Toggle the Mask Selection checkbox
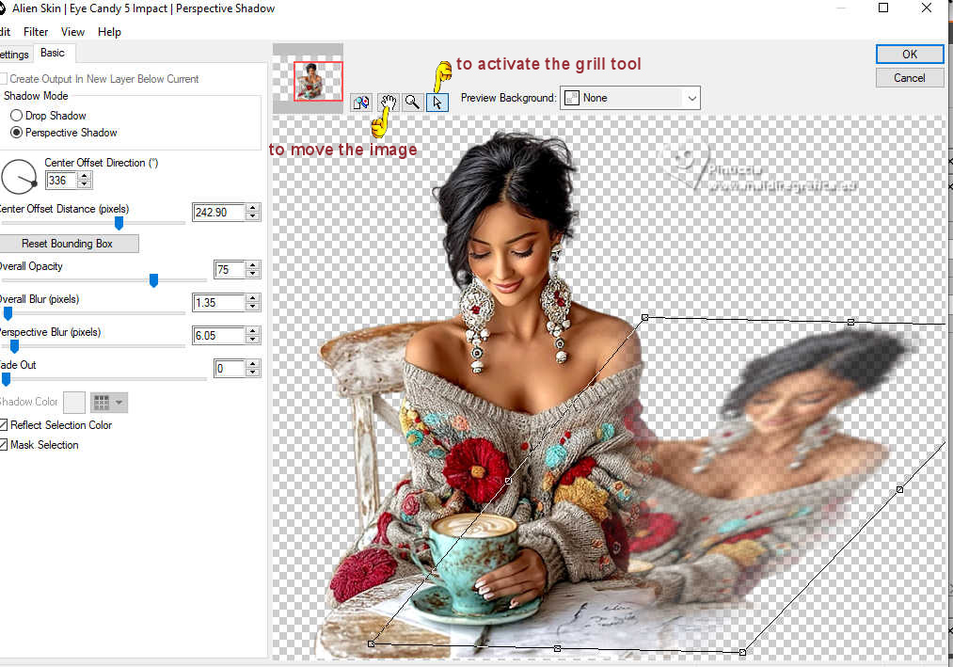Image resolution: width=953 pixels, height=667 pixels. click(3, 445)
